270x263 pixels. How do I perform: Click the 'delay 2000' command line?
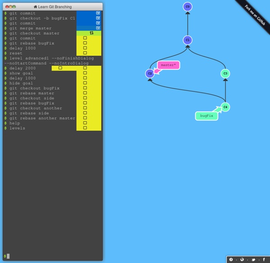pyautogui.click(x=22, y=68)
